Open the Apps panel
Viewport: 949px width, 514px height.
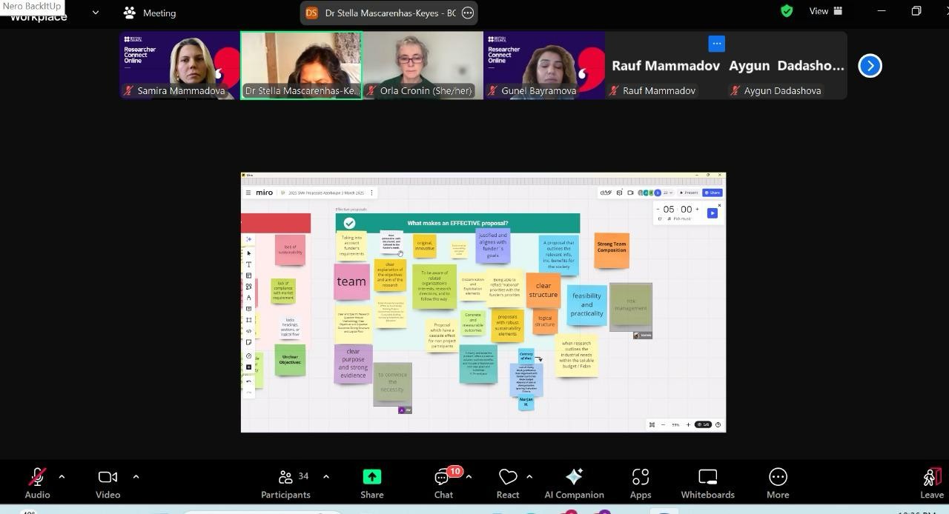tap(641, 483)
